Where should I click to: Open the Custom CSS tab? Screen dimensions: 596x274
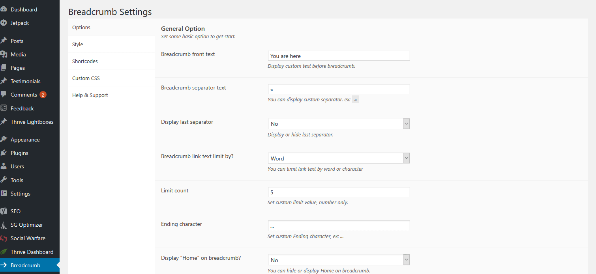(x=86, y=78)
